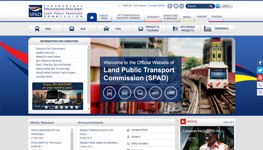Open LPT Symposium & Industry Awards menu

click(x=128, y=17)
